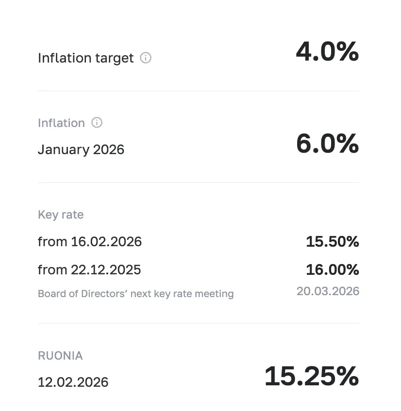Click the divider line above the Key rate heading

click(x=198, y=182)
